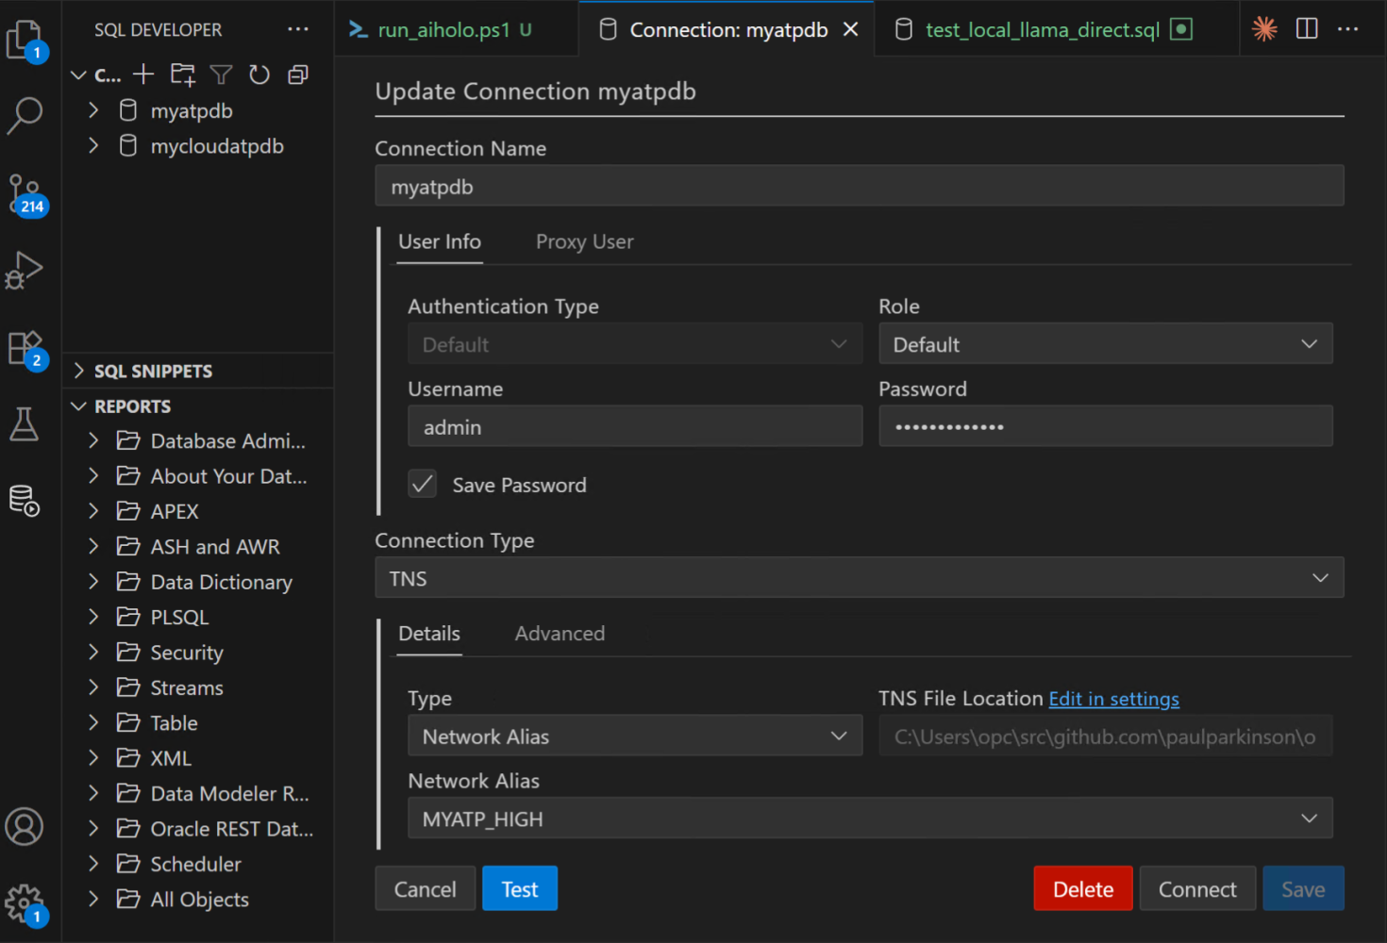Open the Search view in the activity bar
The height and width of the screenshot is (943, 1387).
[25, 115]
